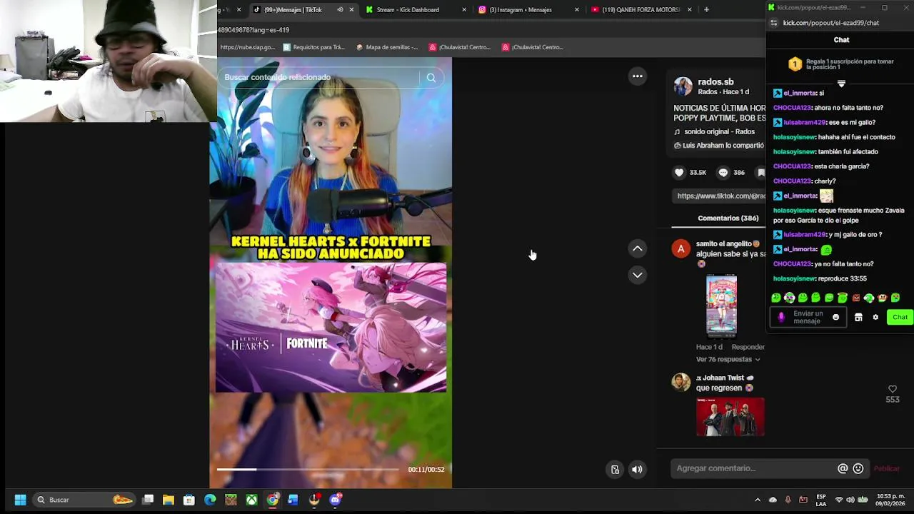Close the Kick Dashboard tab

464,10
